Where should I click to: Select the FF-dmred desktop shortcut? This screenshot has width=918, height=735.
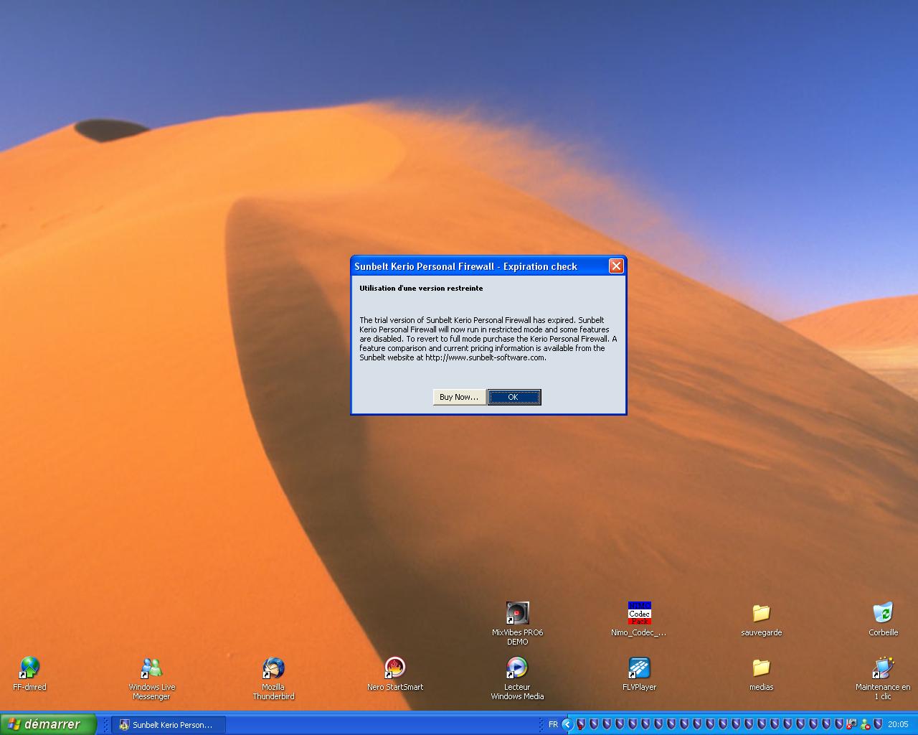click(29, 674)
